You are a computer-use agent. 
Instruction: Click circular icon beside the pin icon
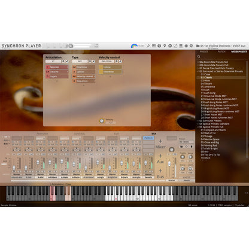[x=170, y=46]
